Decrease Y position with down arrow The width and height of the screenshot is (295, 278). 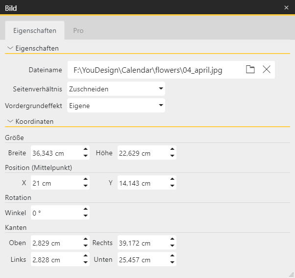172,186
